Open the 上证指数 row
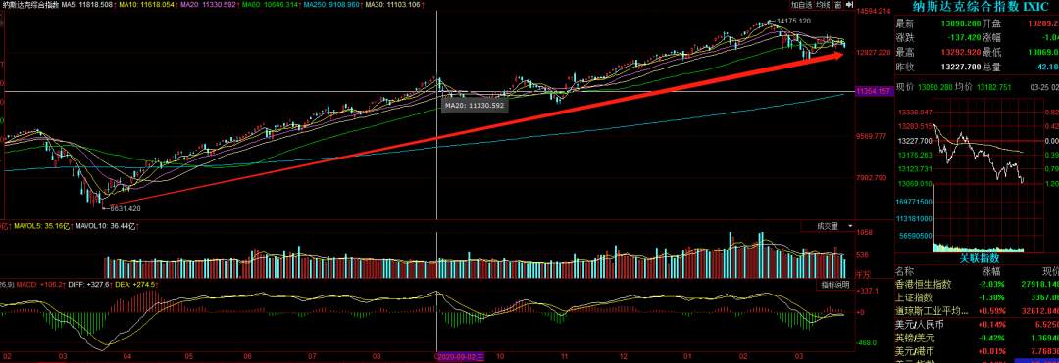Viewport: 1059px width, 363px height. click(977, 297)
